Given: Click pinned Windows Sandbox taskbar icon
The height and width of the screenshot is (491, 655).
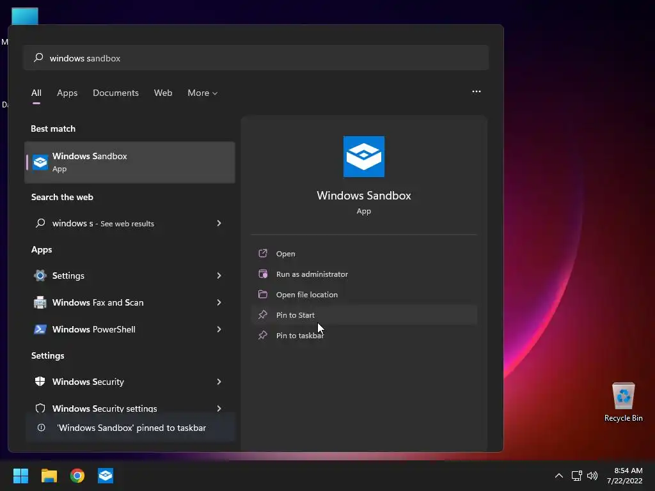Looking at the screenshot, I should [106, 476].
